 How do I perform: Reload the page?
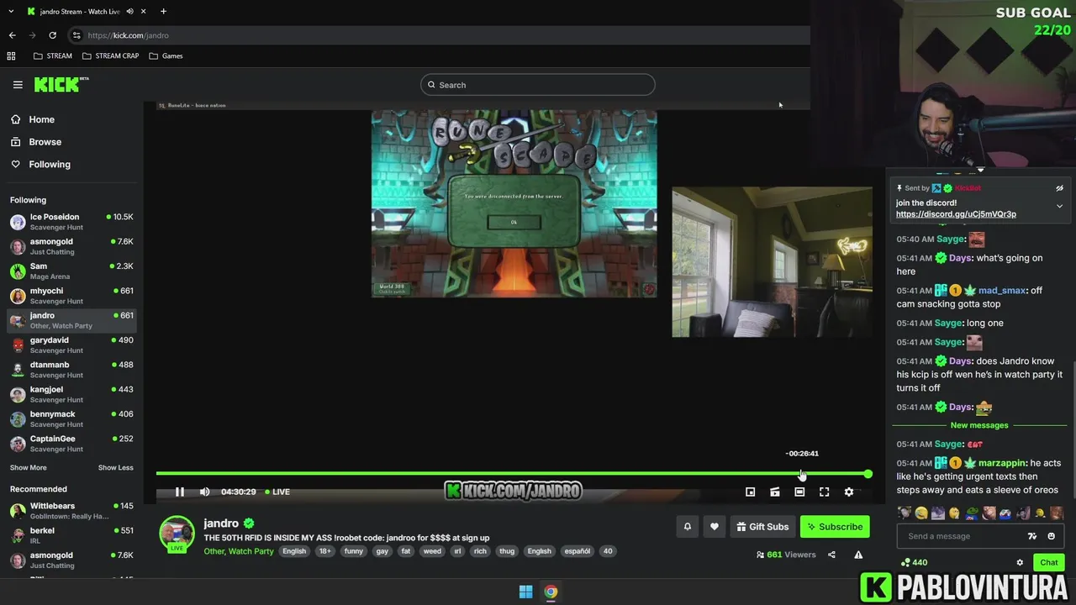[x=52, y=35]
